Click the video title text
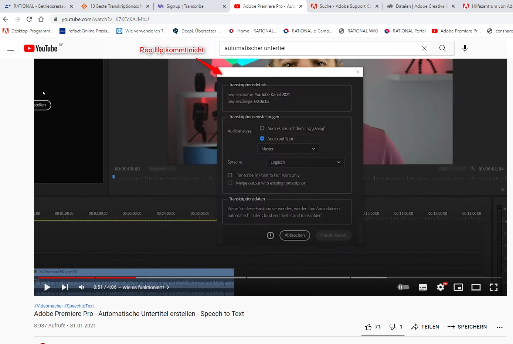The width and height of the screenshot is (513, 344). coord(139,314)
